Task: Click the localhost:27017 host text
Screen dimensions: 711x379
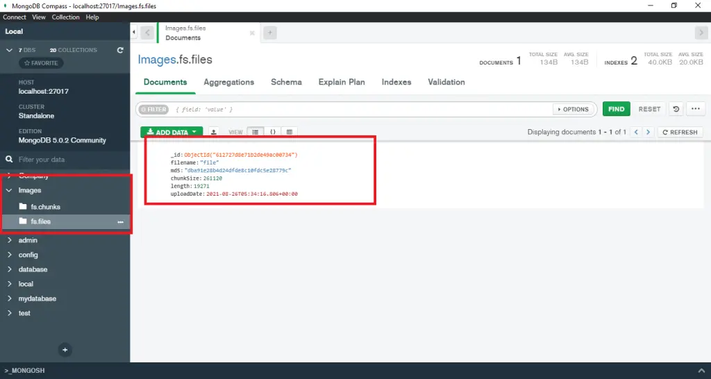Action: (44, 92)
